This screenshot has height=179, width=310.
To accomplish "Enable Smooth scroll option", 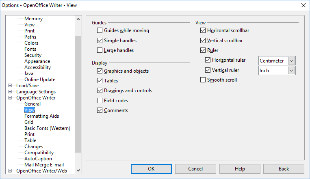I will click(203, 80).
